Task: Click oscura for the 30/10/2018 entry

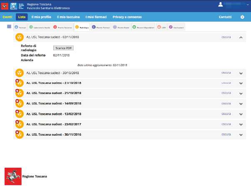Action: (x=226, y=73)
